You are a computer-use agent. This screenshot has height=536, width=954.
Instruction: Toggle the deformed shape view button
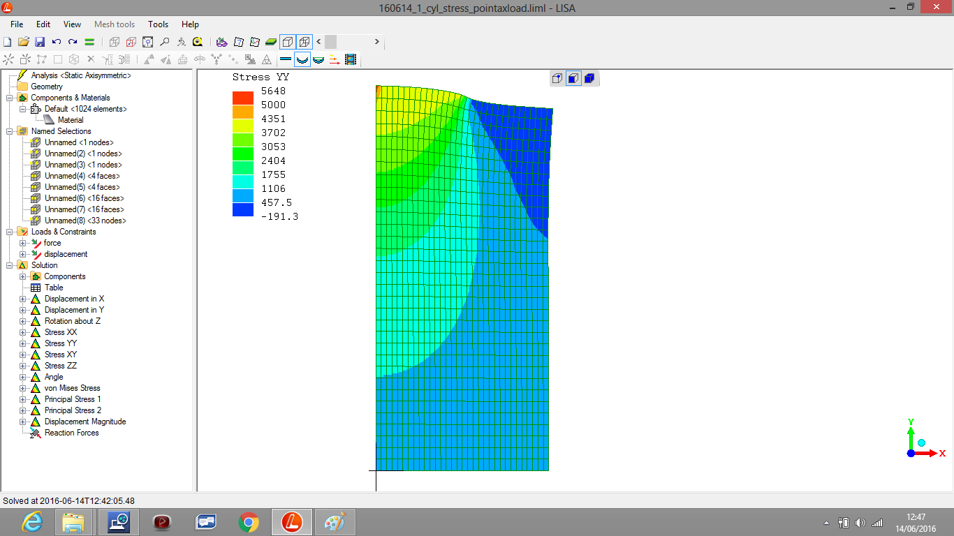302,60
